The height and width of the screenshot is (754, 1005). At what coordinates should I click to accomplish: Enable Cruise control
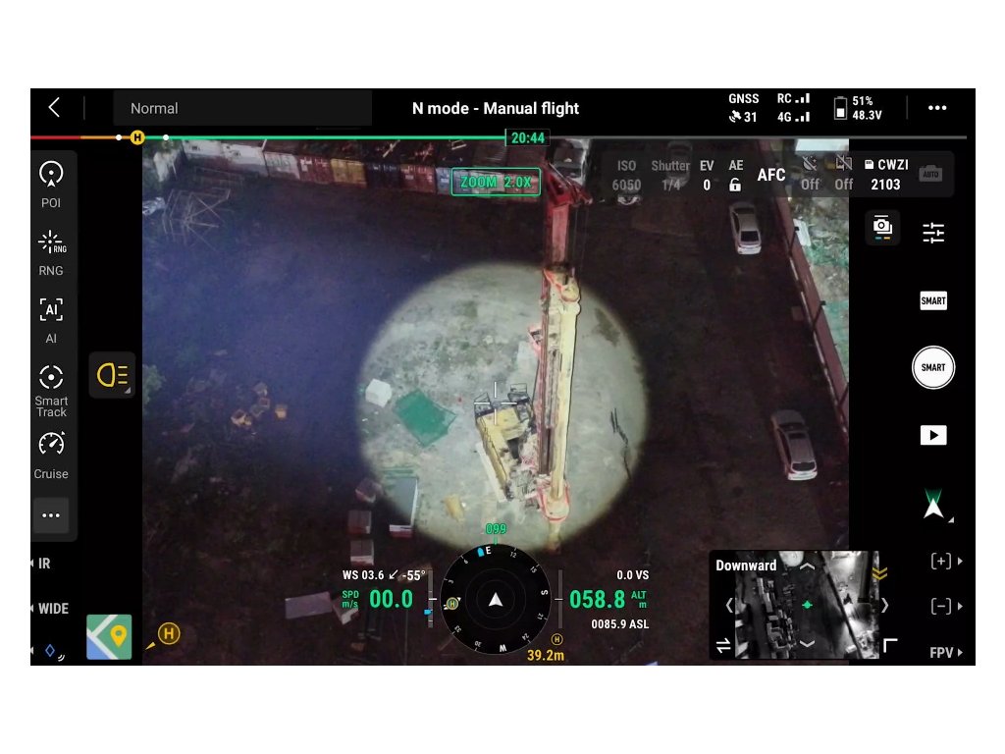[x=51, y=457]
